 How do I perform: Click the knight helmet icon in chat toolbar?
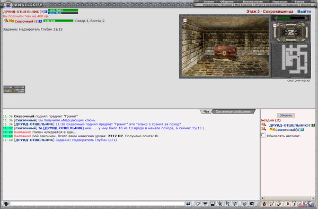(252, 204)
